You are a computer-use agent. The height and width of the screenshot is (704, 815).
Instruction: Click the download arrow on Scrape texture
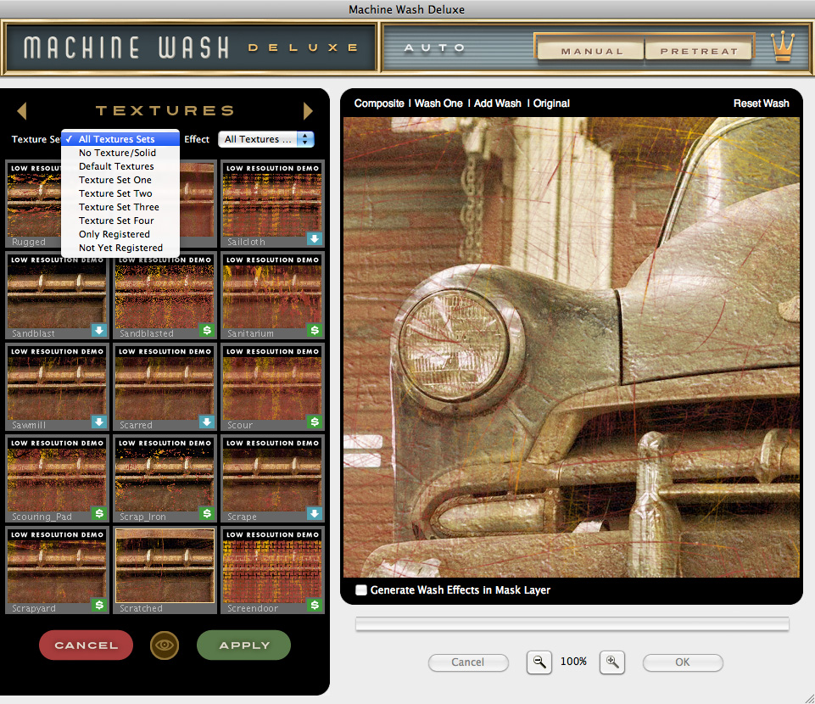(315, 514)
